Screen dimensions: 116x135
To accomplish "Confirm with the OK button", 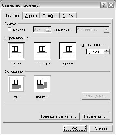I will 75,129.
